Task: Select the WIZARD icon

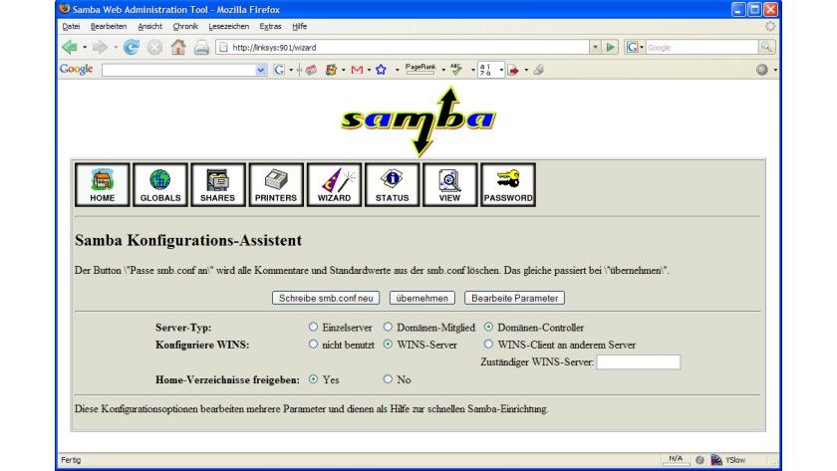Action: [x=334, y=184]
